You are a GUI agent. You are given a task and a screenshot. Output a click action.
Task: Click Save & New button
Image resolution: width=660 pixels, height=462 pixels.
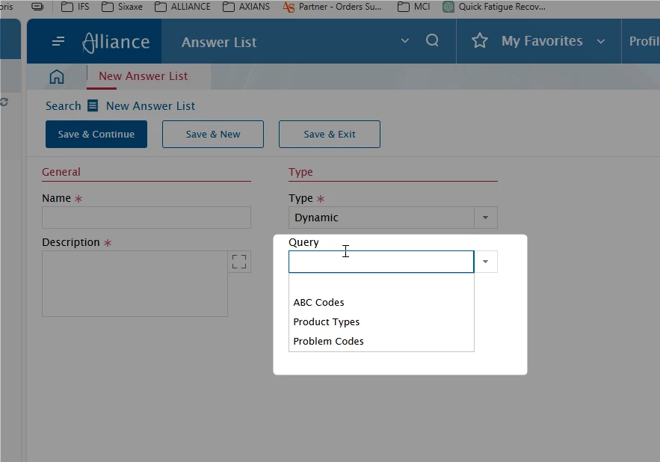pos(213,135)
